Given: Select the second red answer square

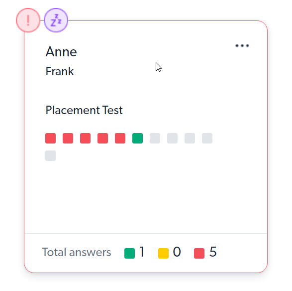Looking at the screenshot, I should (x=68, y=138).
